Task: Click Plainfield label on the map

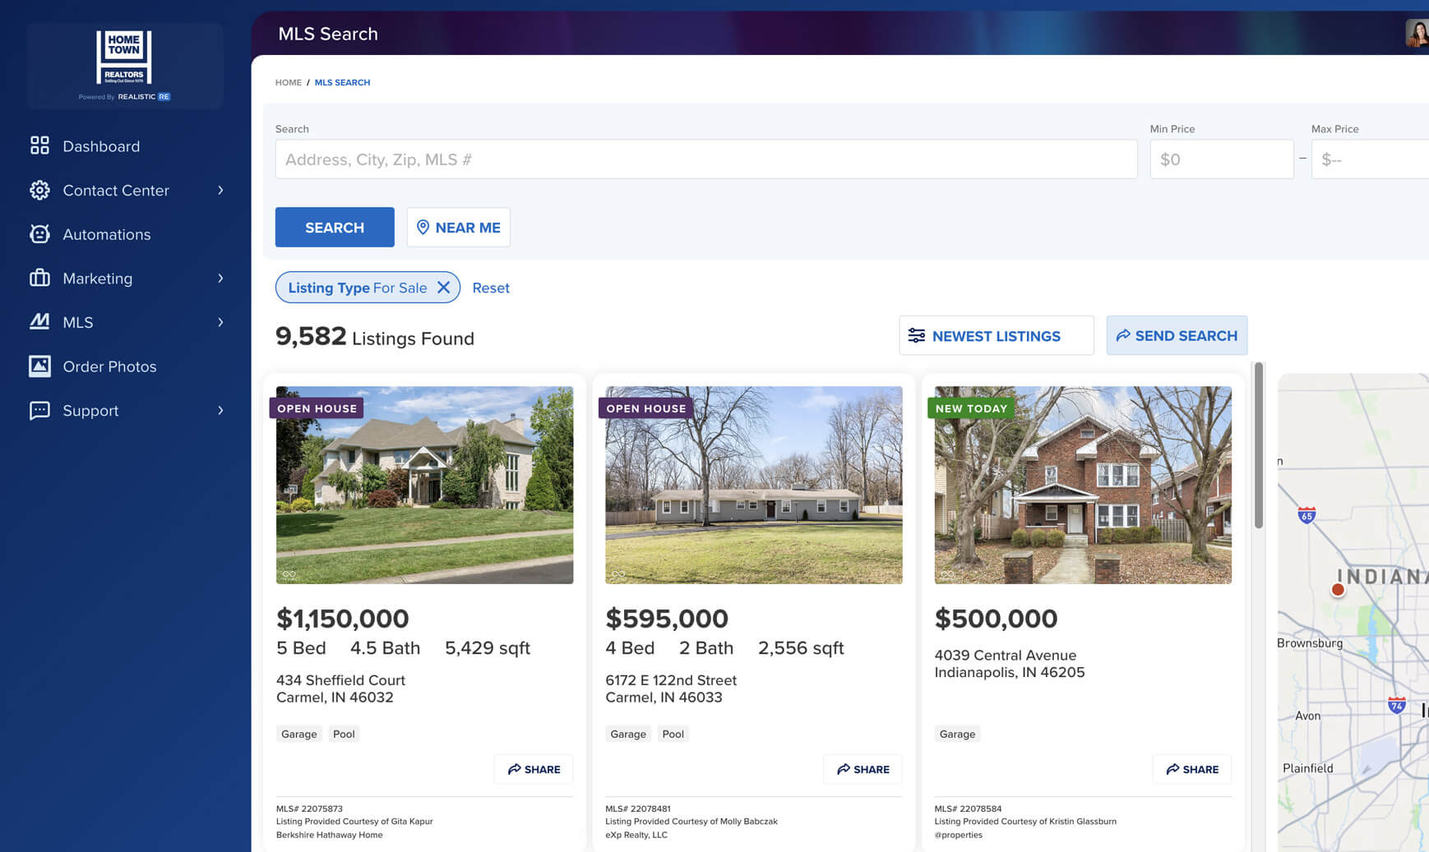Action: [x=1308, y=768]
